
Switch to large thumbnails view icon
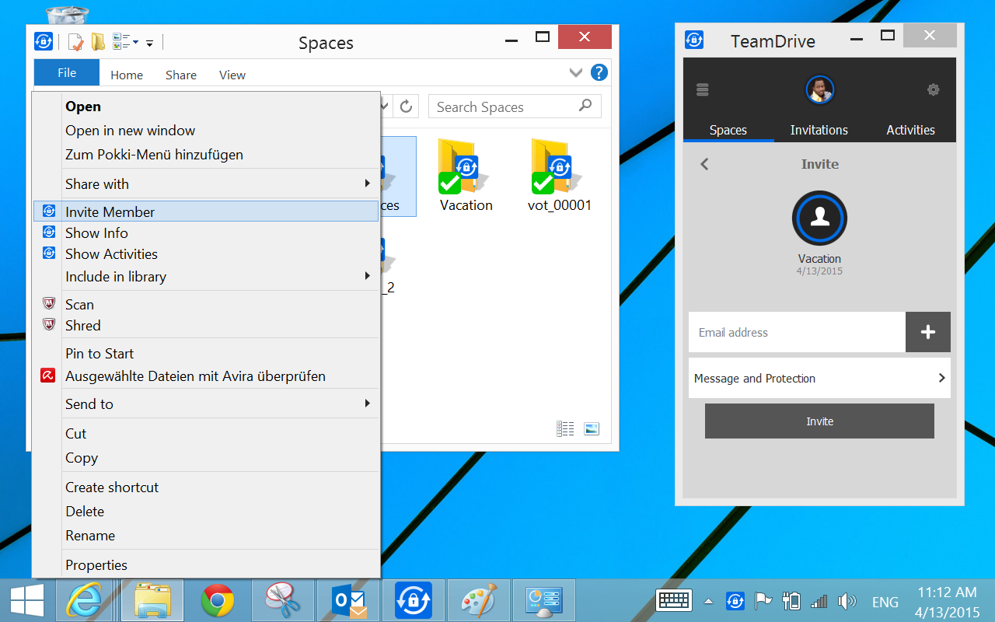click(591, 428)
